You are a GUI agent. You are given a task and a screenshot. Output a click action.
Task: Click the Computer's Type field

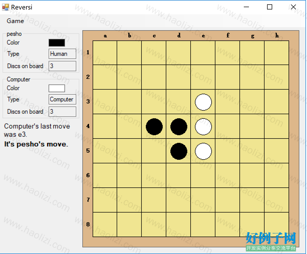click(62, 99)
